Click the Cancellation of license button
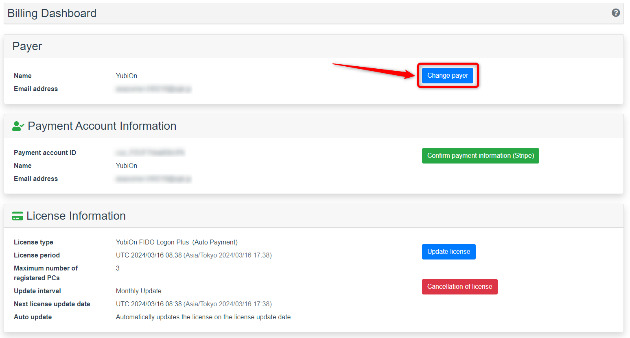 pos(460,287)
